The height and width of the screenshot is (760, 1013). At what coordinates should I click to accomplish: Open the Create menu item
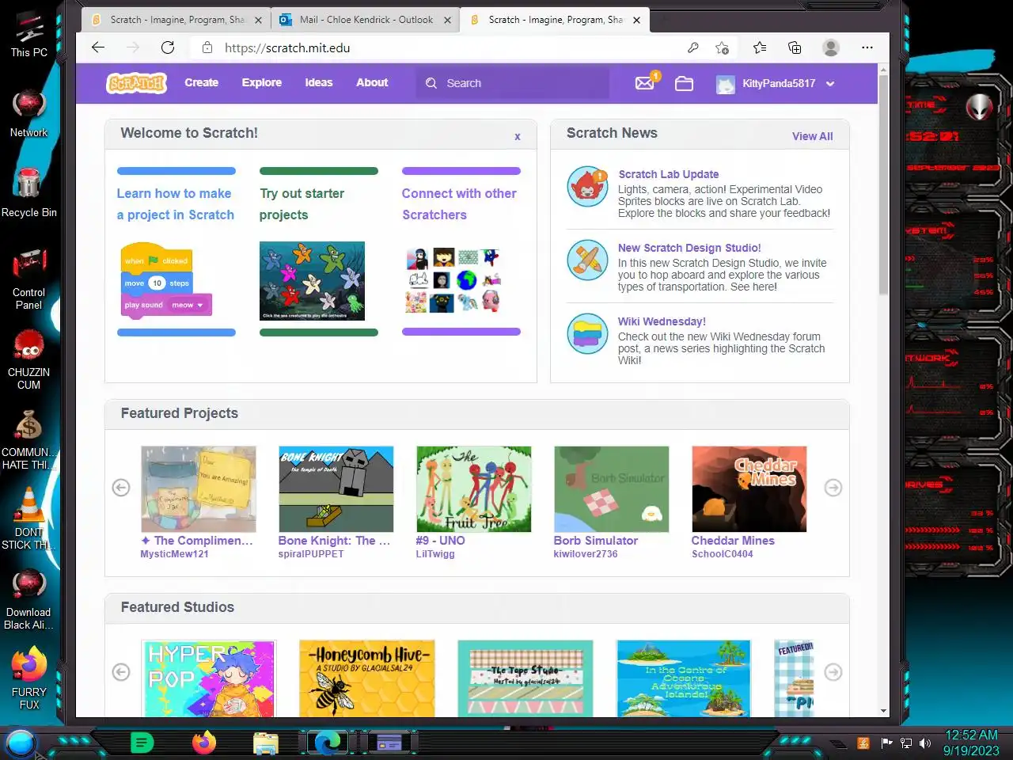coord(202,82)
